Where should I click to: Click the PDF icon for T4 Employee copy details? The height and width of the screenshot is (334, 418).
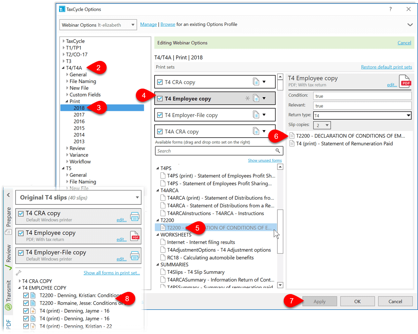pos(404,81)
